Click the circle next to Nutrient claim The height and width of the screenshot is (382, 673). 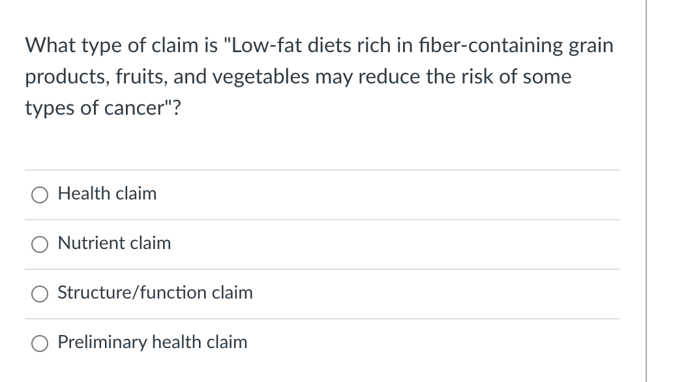40,244
